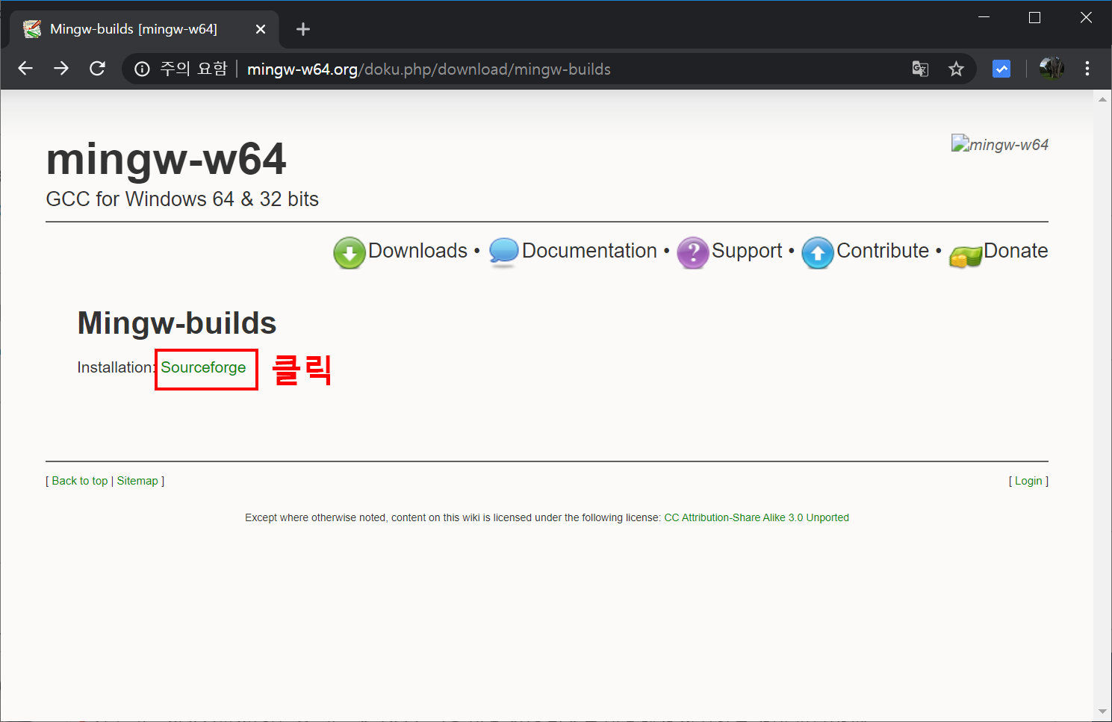The image size is (1112, 722).
Task: Click the Contribute up-arrow icon
Action: pyautogui.click(x=817, y=254)
